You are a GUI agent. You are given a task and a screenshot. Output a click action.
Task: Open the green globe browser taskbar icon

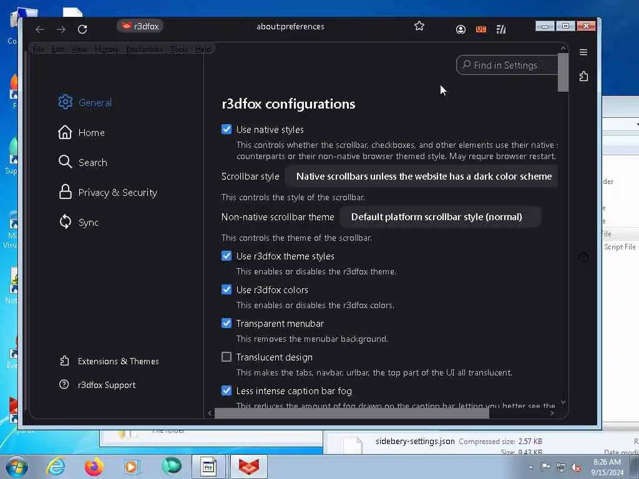(171, 467)
